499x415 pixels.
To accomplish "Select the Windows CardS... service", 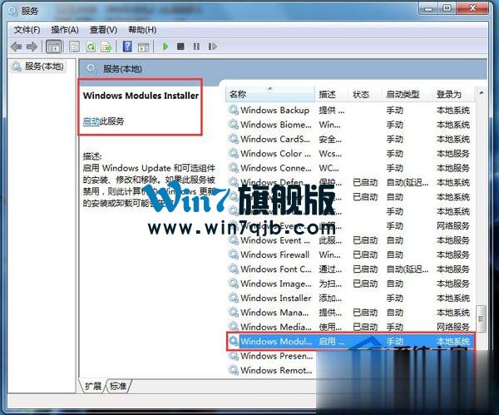I will (275, 139).
